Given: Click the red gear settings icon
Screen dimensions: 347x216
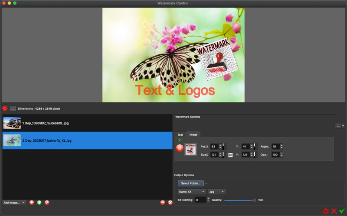Looking at the screenshot, I should 5,108.
